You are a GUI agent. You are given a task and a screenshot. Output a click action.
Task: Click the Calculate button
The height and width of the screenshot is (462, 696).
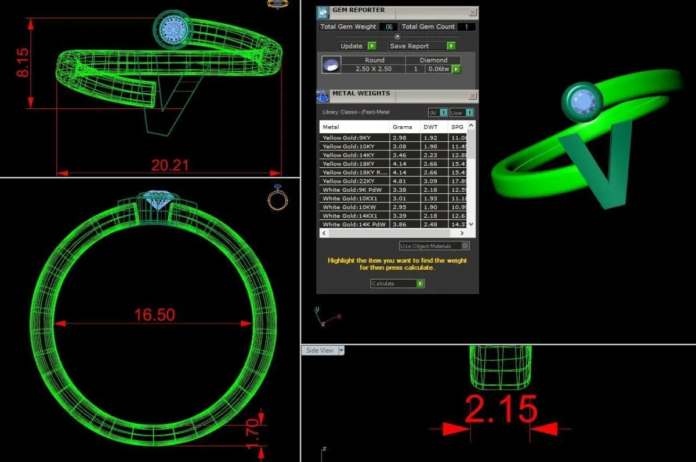398,284
